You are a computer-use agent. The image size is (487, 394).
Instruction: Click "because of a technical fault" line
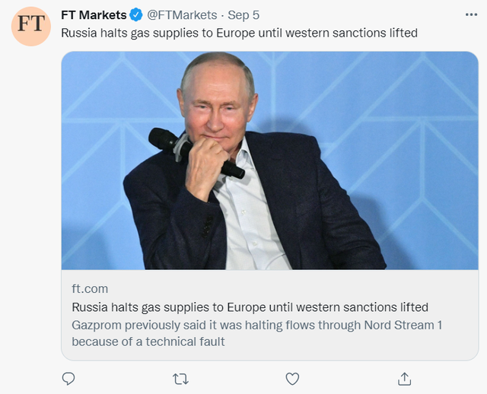(x=148, y=342)
